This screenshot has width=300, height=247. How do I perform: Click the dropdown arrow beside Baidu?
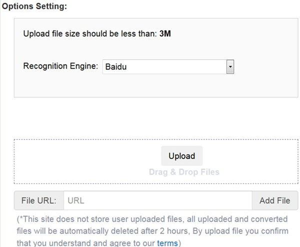[x=230, y=66]
